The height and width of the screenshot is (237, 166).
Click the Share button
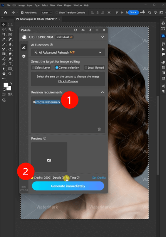tap(133, 12)
